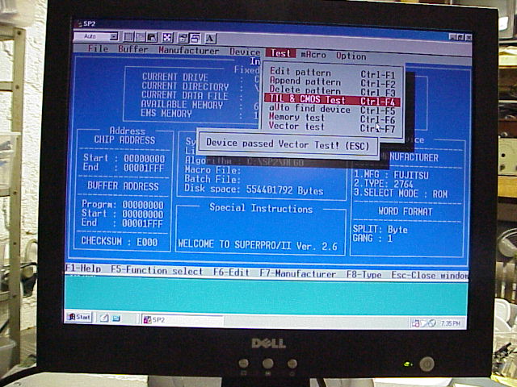The width and height of the screenshot is (517, 387).
Task: Click the EMS MEMORY label
Action: [x=166, y=114]
